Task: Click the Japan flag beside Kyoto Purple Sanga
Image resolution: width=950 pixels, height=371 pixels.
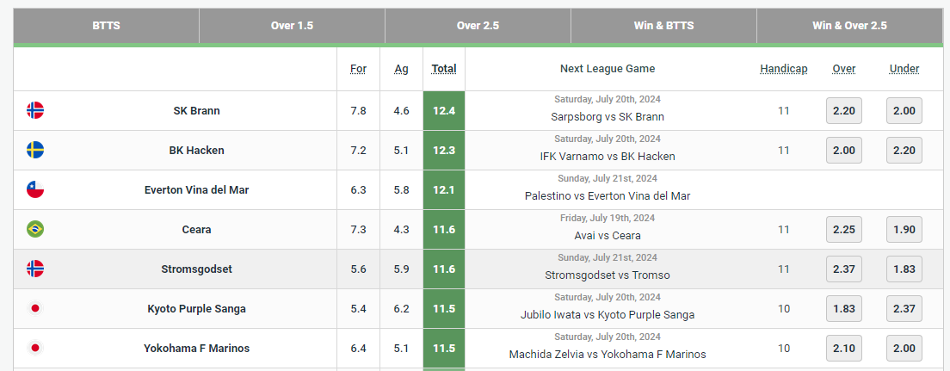Action: click(x=35, y=308)
